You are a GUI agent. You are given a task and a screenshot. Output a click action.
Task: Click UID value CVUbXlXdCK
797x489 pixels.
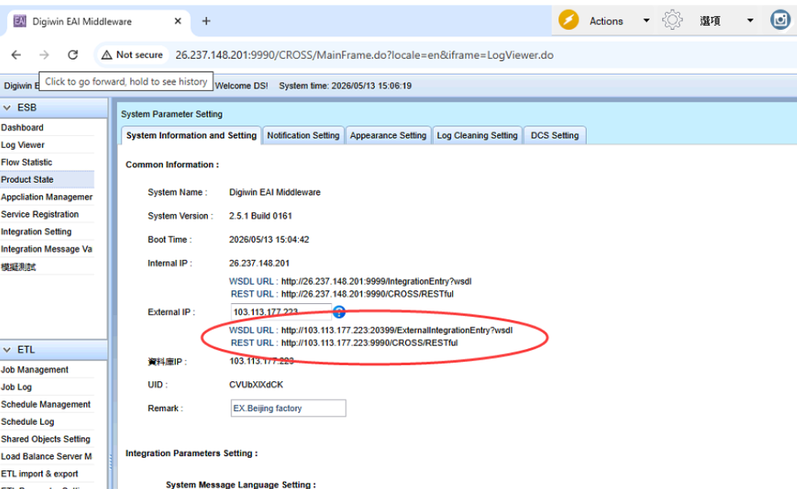tap(256, 384)
